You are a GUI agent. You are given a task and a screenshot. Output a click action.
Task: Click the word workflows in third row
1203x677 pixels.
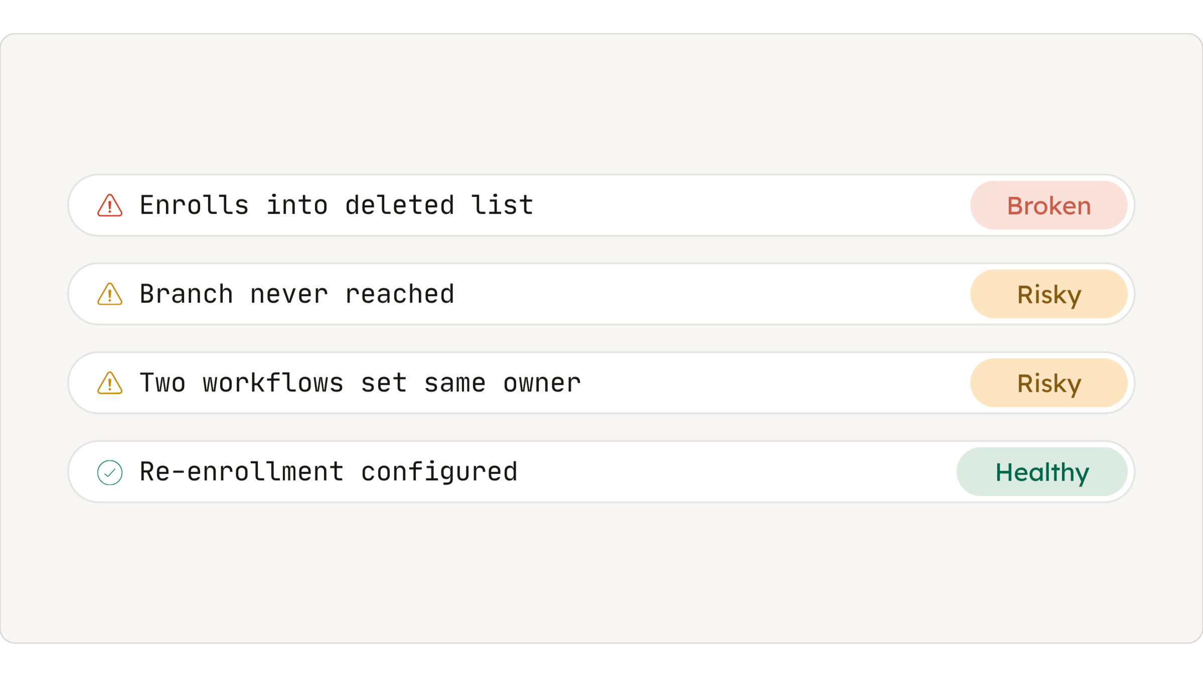(273, 383)
